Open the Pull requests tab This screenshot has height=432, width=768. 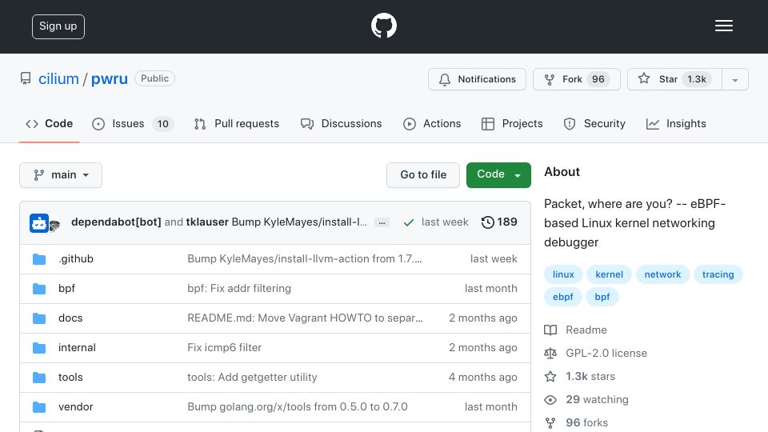(237, 124)
